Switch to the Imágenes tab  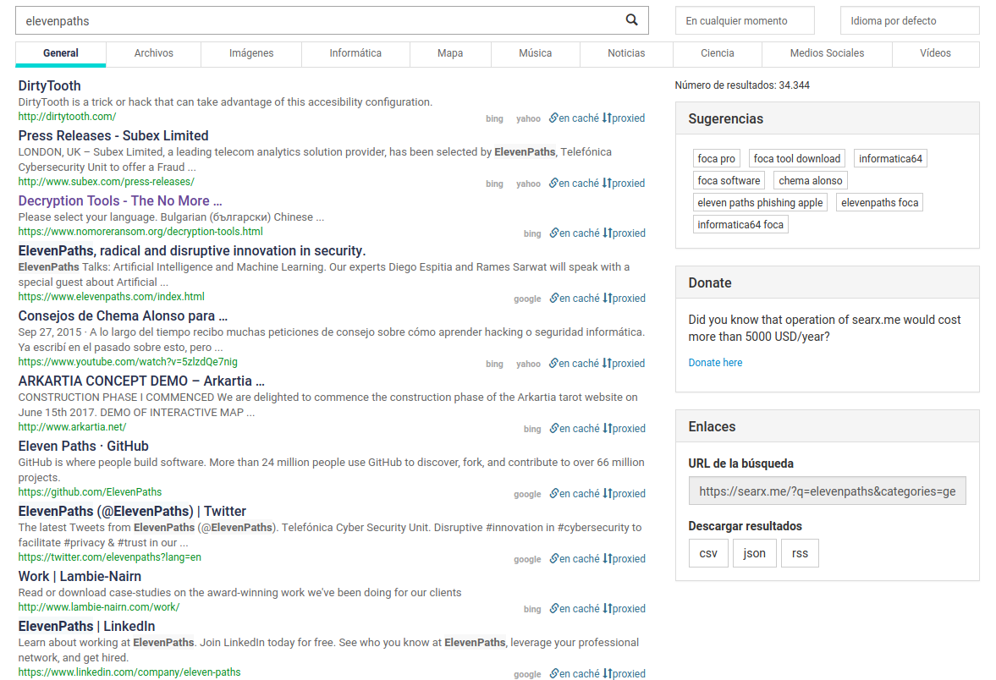[x=251, y=53]
